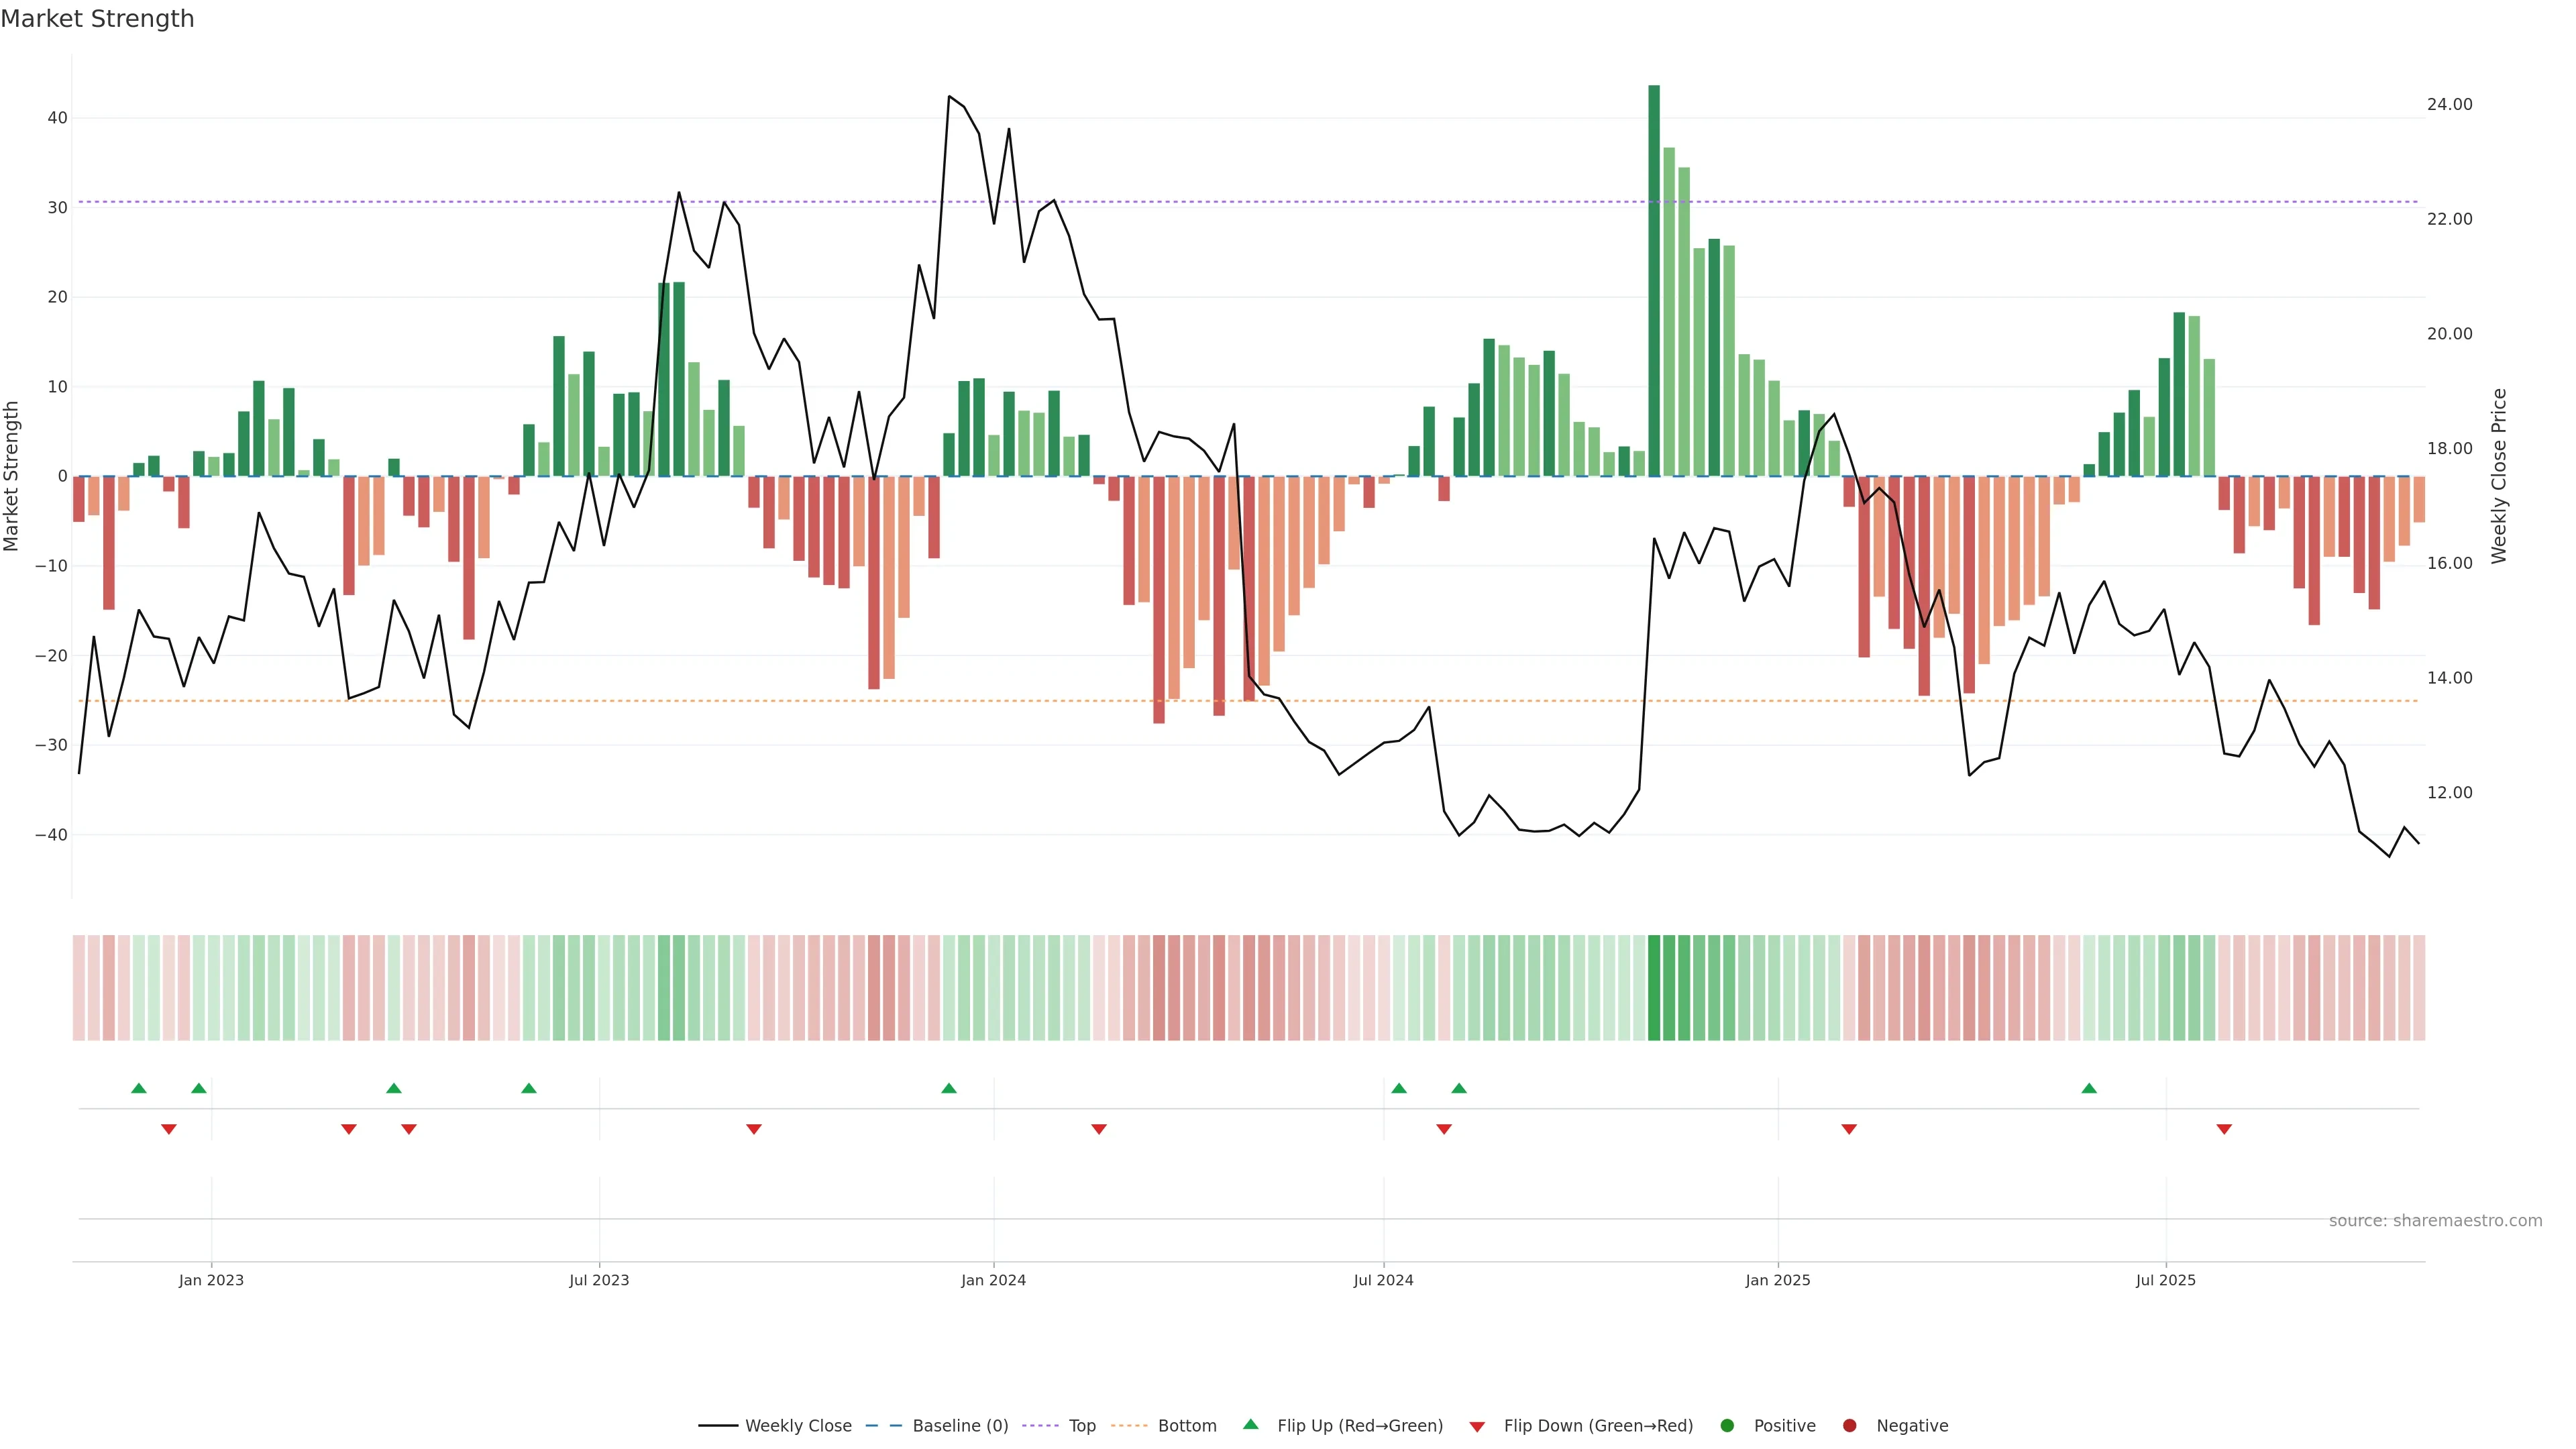Click the last red flip-down marker after Jul 2025
Screen dimensions: 2576x1449
[2224, 1129]
